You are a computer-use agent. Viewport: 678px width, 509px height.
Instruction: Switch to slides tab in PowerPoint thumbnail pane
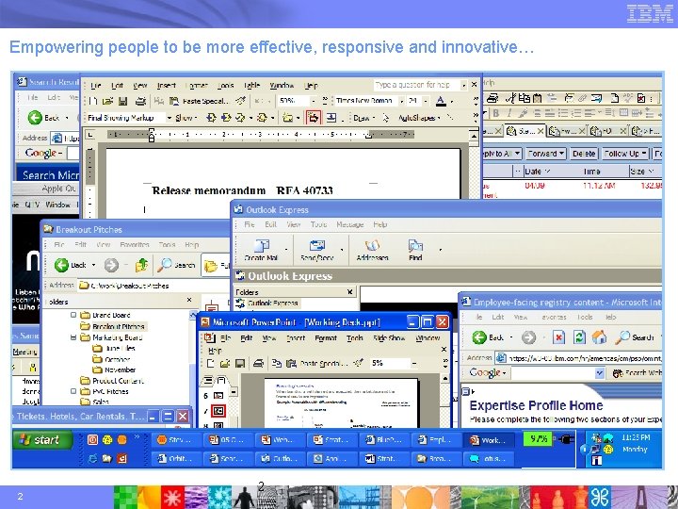tap(221, 381)
